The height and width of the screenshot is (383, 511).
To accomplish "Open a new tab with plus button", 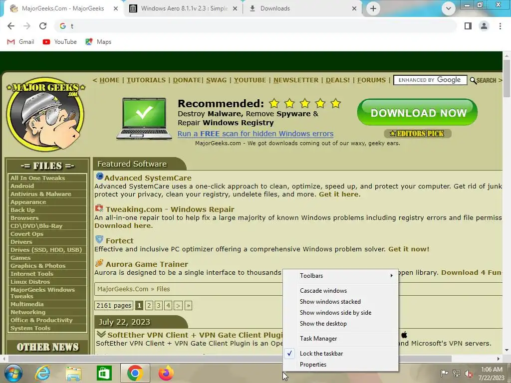I will point(373,8).
